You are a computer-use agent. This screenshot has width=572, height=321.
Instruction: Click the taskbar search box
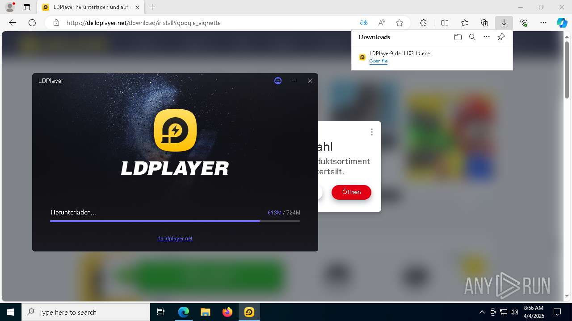(86, 312)
